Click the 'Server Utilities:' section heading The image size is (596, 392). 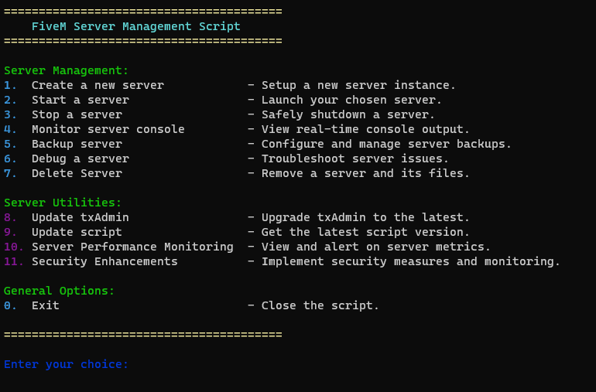63,203
